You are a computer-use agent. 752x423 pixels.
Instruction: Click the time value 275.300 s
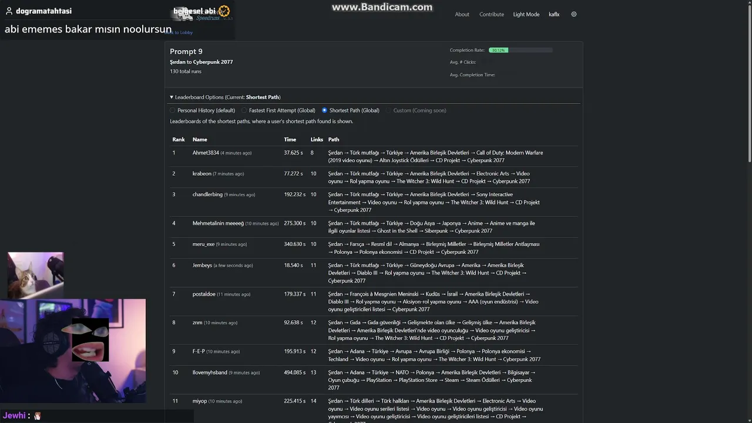click(x=295, y=223)
